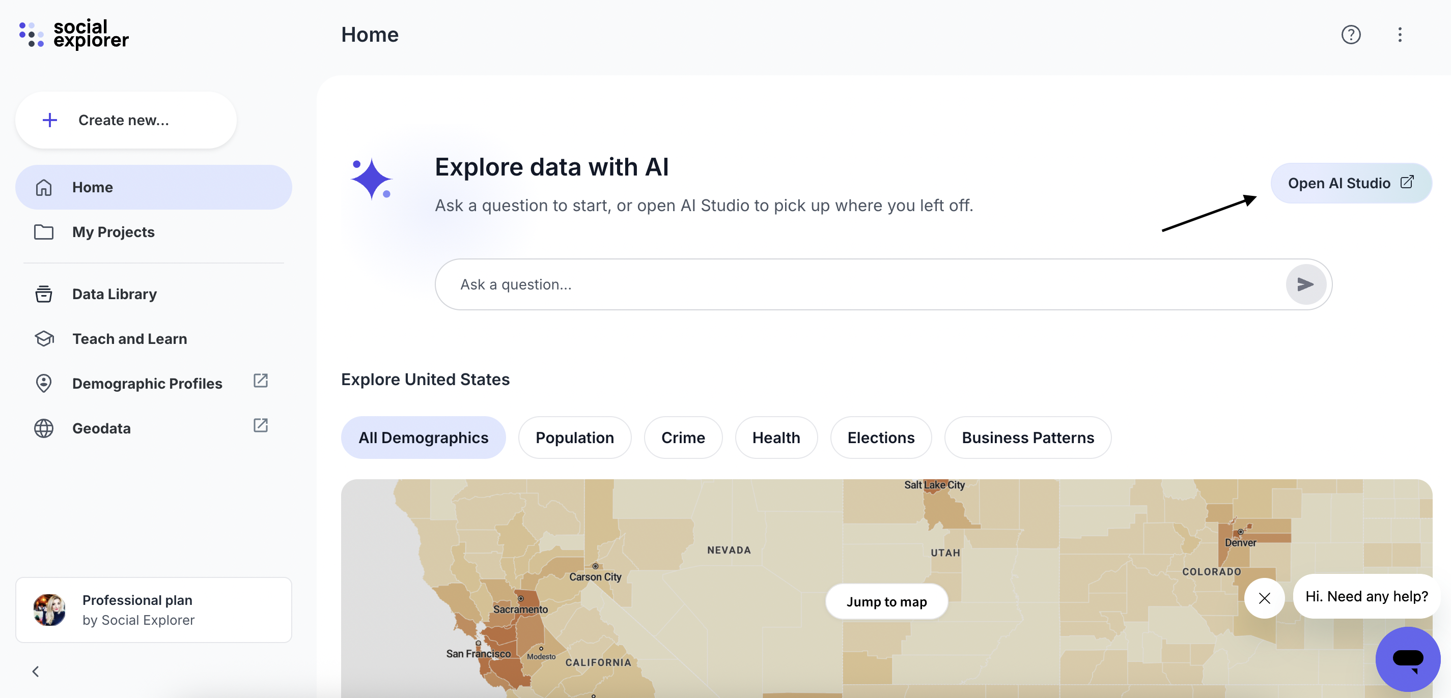Open Teach and Learn page
The width and height of the screenshot is (1451, 698).
(129, 339)
